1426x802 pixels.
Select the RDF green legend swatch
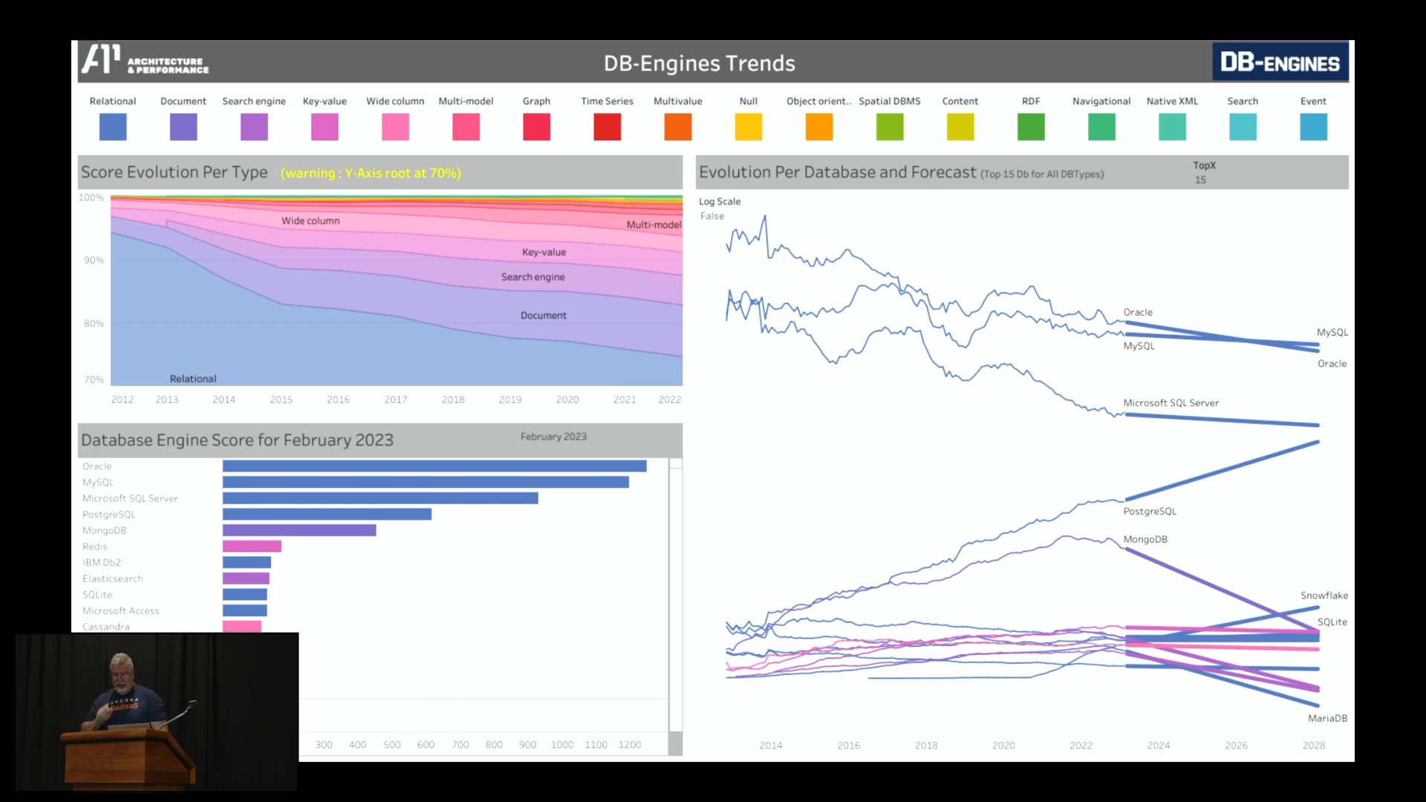pyautogui.click(x=1031, y=127)
